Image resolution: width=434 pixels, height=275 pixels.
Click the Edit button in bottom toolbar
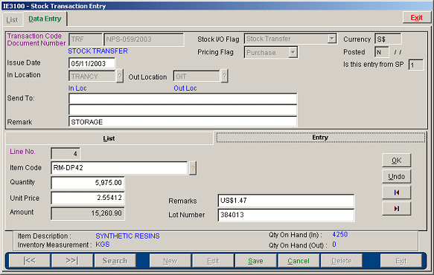tap(213, 261)
